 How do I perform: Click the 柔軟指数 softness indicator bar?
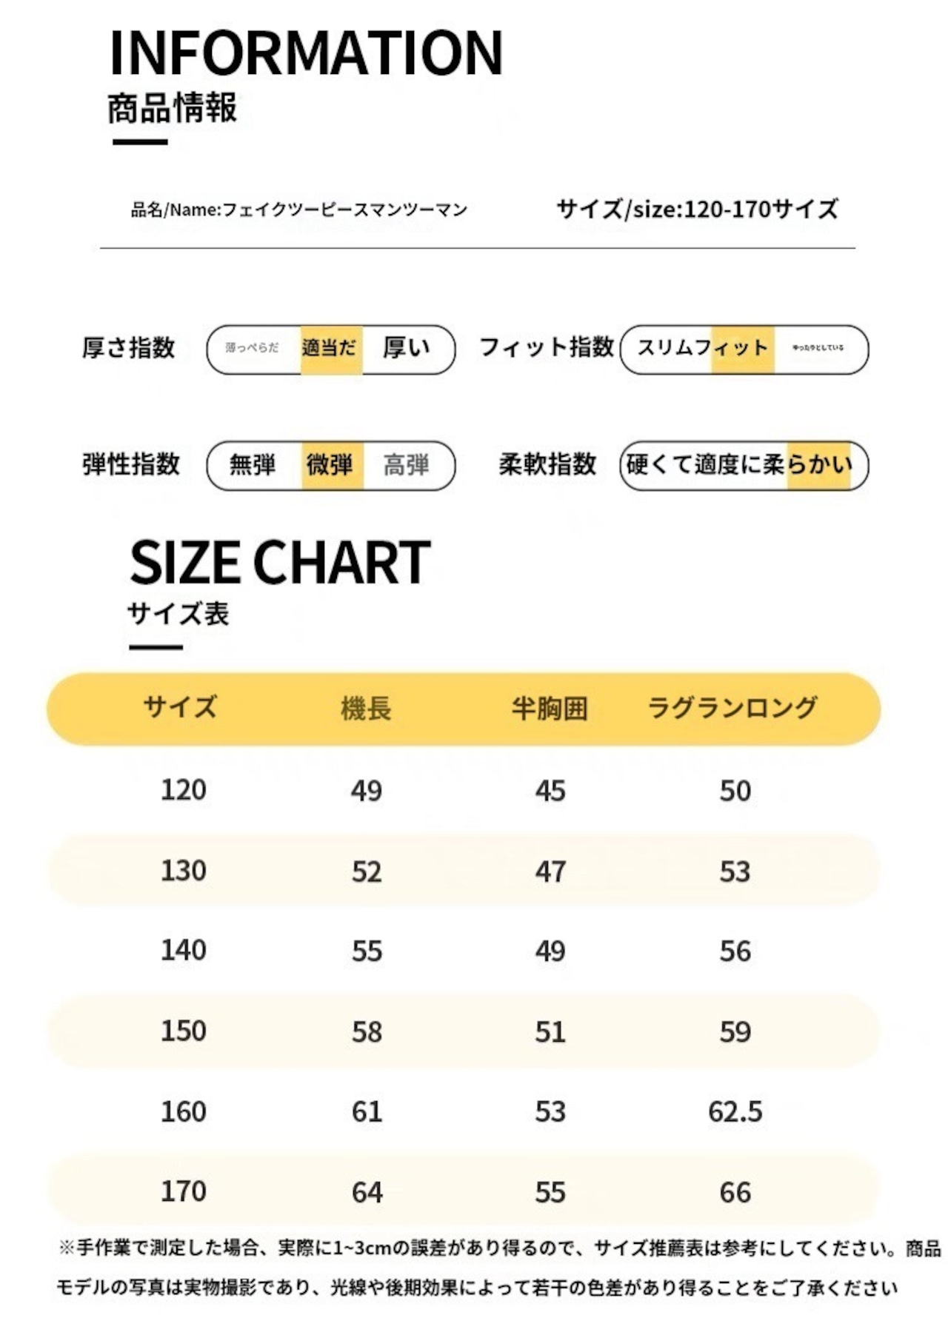coord(744,465)
